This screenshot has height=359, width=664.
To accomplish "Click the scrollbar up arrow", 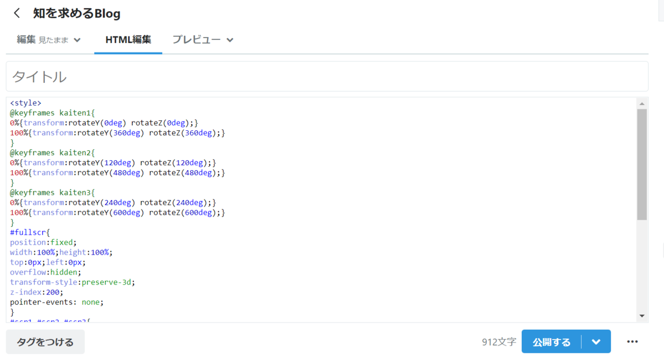I will click(642, 103).
